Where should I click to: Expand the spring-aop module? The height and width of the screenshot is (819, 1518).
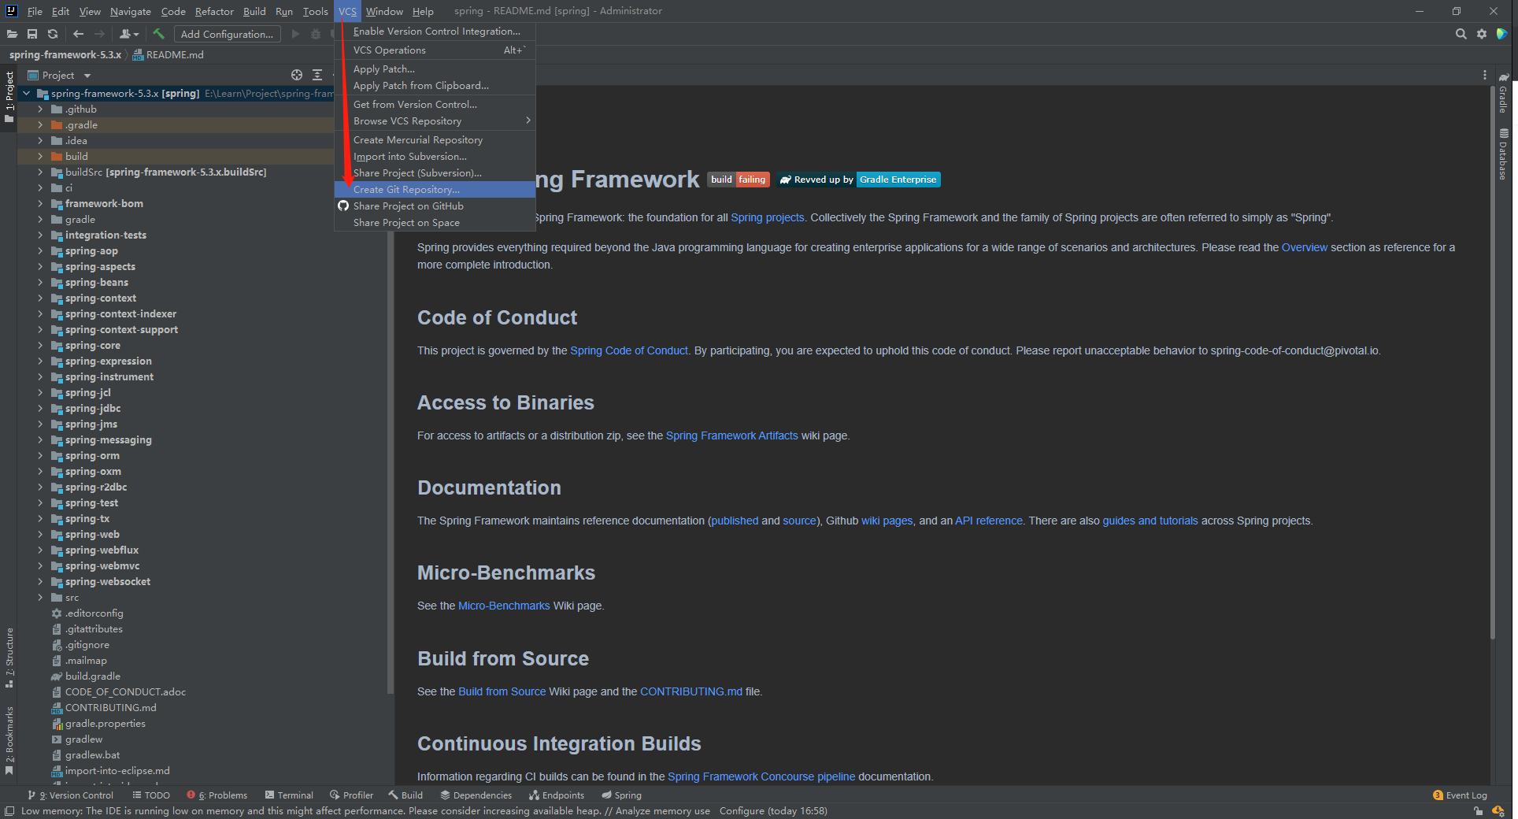coord(40,250)
